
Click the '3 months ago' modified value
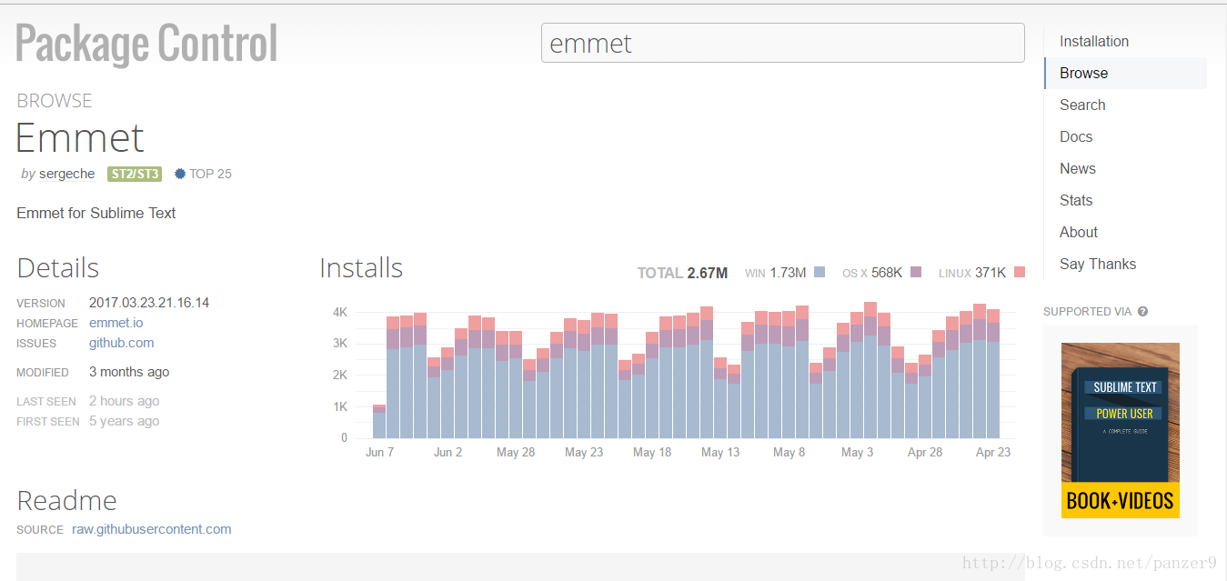pyautogui.click(x=129, y=372)
